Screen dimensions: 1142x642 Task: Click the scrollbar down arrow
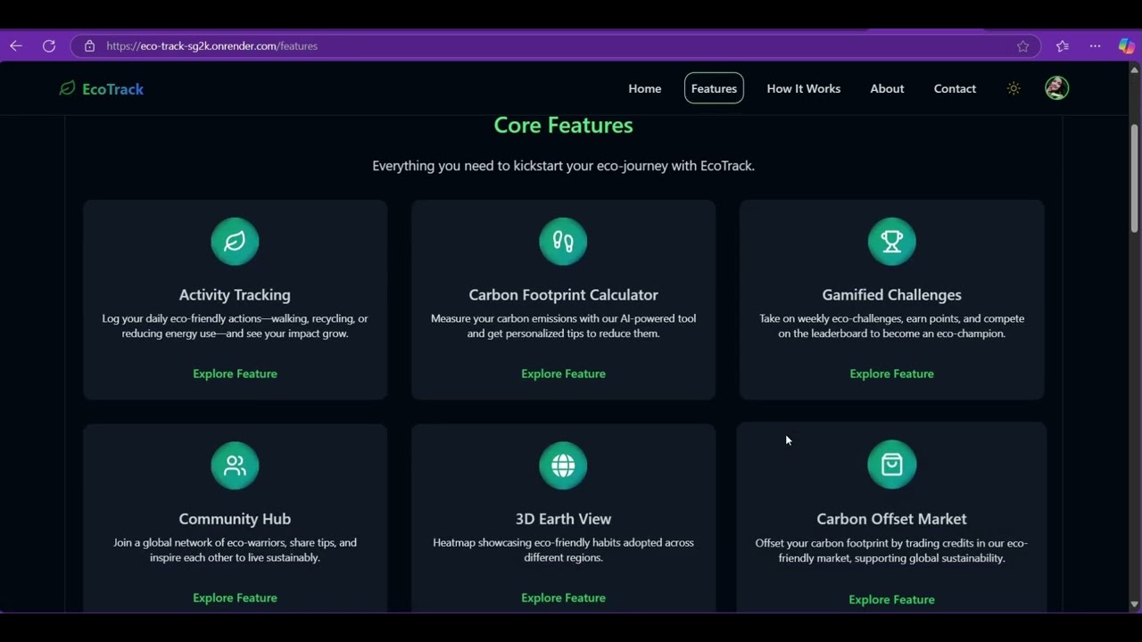(x=1134, y=605)
